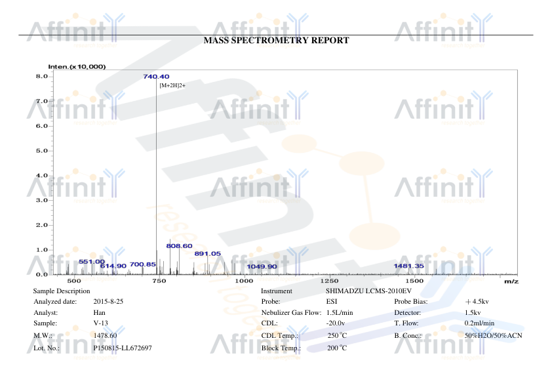Click the tall spectrum peak line at 740
The width and height of the screenshot is (552, 391).
click(156, 176)
